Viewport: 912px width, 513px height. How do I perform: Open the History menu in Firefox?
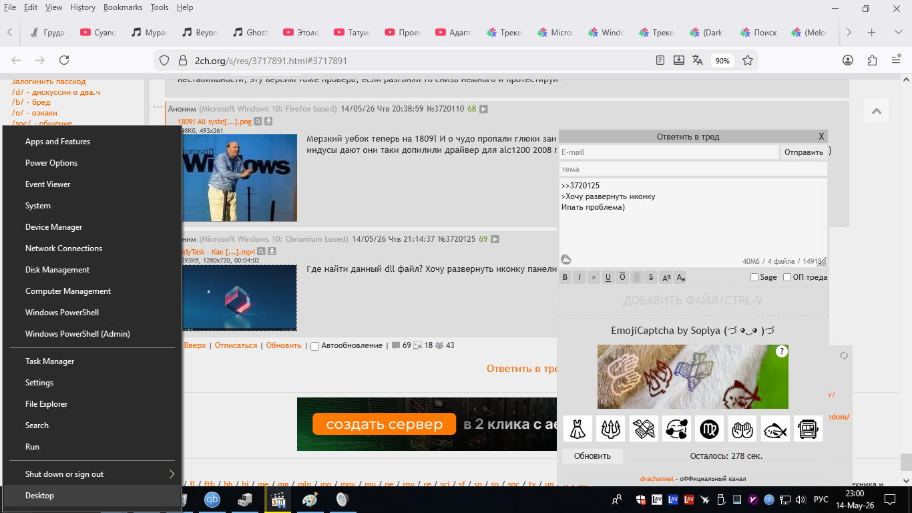83,7
